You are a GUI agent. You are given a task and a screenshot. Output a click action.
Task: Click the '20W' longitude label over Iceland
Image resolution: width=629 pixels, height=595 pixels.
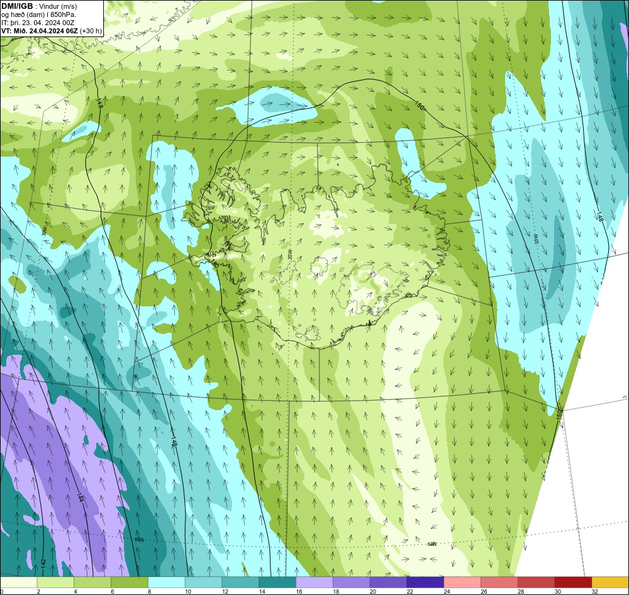point(290,253)
